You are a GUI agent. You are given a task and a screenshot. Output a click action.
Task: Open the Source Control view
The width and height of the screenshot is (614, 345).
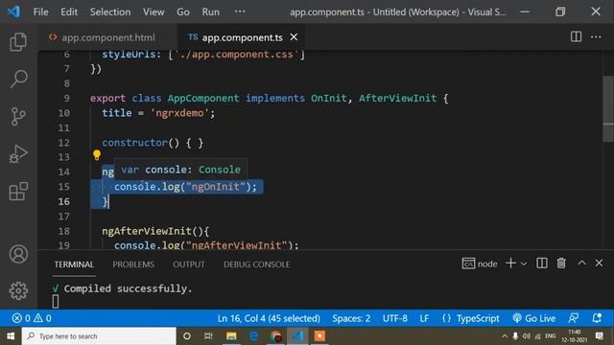[x=18, y=117]
